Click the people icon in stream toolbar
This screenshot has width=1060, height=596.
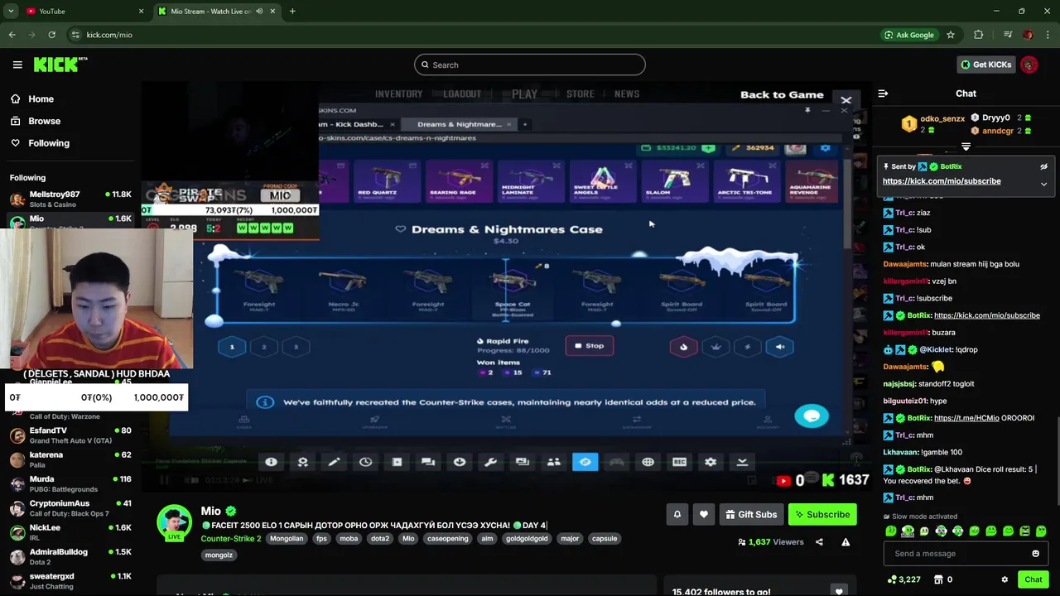[553, 462]
